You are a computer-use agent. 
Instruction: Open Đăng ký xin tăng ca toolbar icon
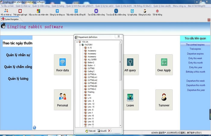click(x=57, y=11)
